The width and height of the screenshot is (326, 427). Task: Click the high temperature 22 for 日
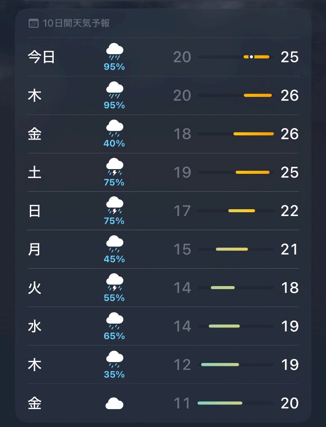pos(289,211)
